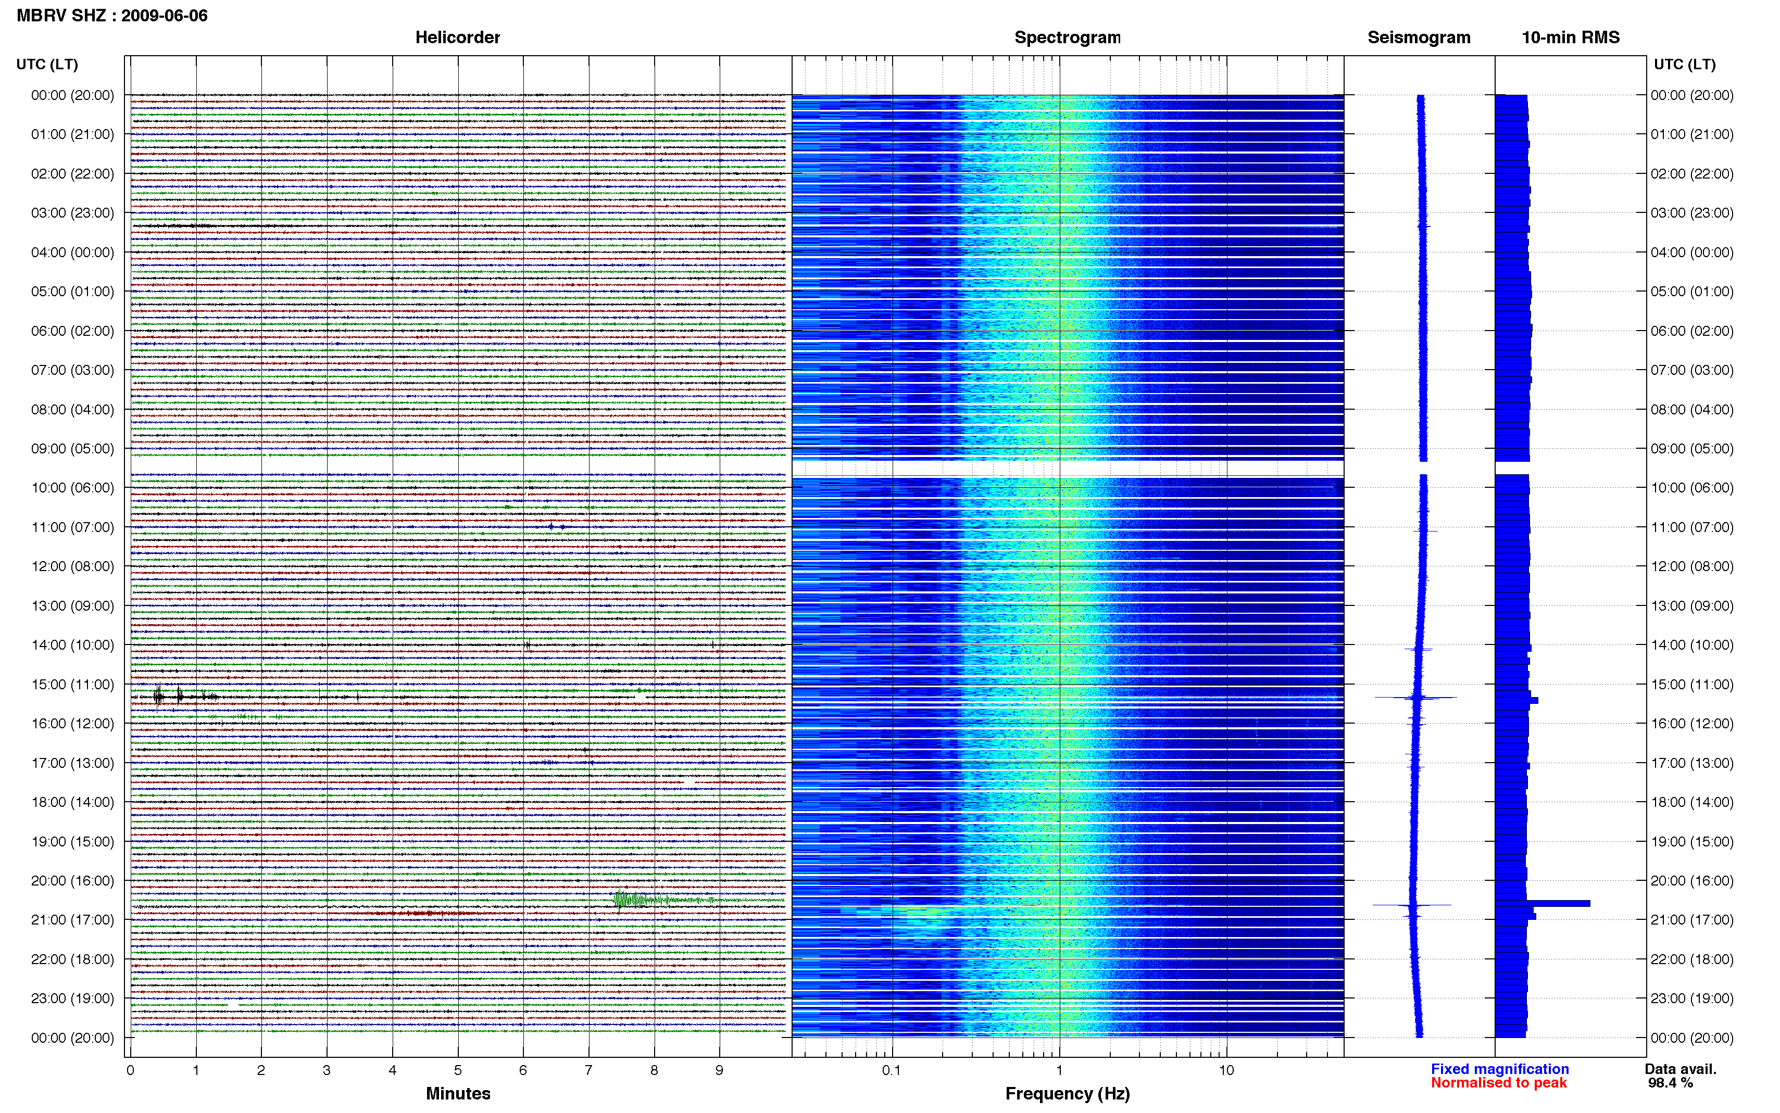The height and width of the screenshot is (1113, 1780).
Task: Click the left '23:00 (19:00)' time label
Action: 72,999
